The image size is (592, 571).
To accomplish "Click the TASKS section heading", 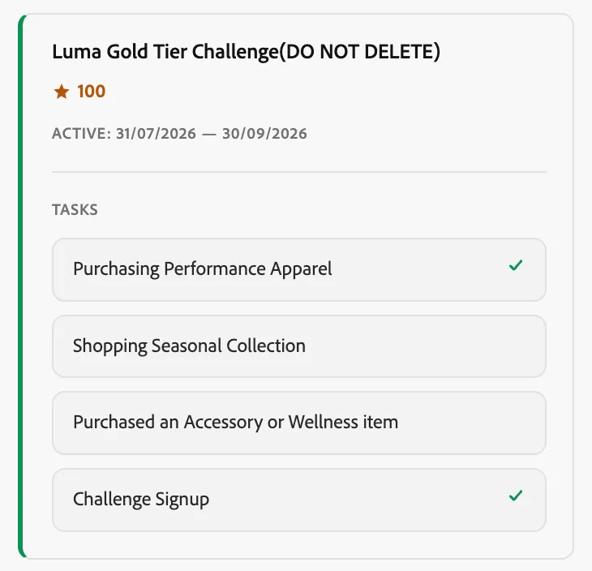I will [x=75, y=209].
